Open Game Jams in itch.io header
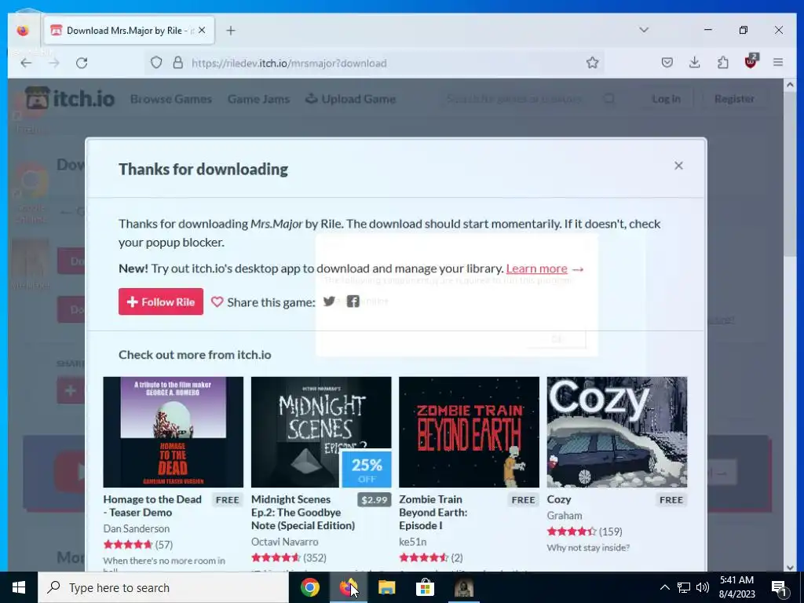 coord(258,99)
